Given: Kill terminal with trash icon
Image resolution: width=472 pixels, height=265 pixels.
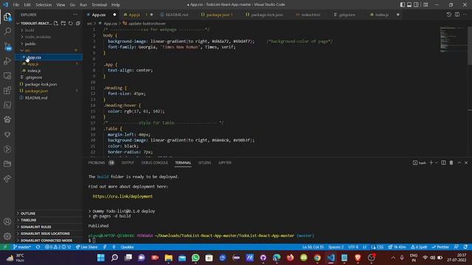Looking at the screenshot, I should click(451, 163).
